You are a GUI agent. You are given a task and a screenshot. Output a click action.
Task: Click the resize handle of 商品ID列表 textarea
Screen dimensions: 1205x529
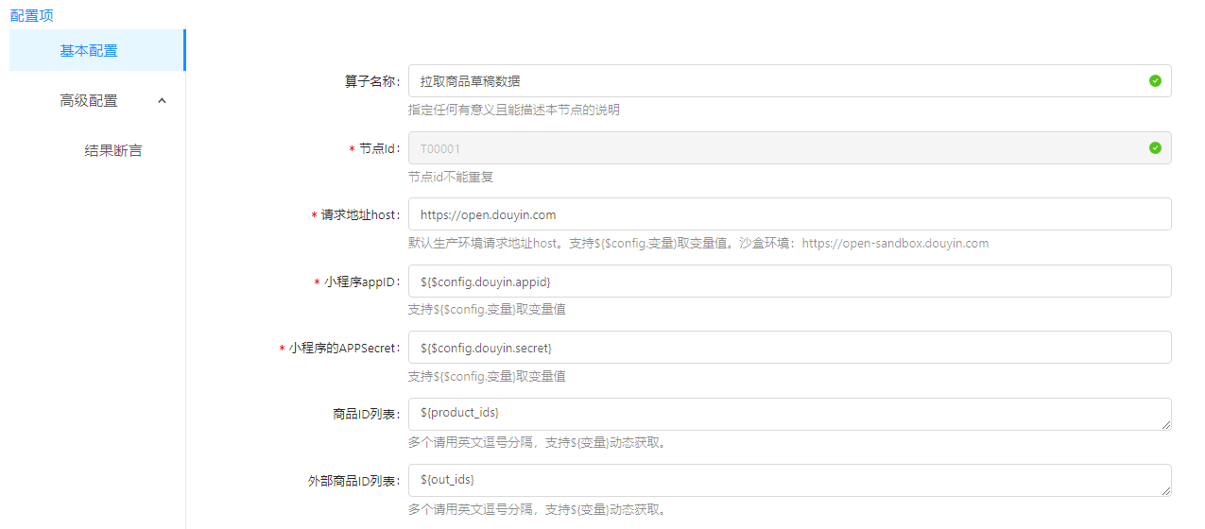[x=1166, y=425]
